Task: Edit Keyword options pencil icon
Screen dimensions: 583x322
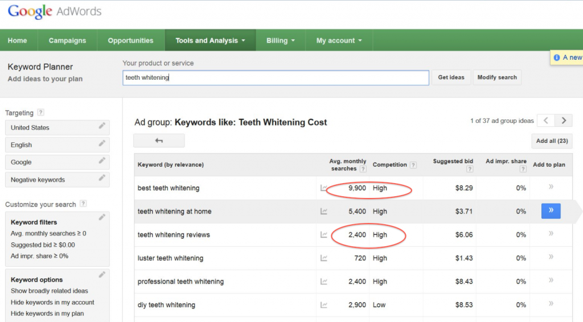Action: click(102, 275)
